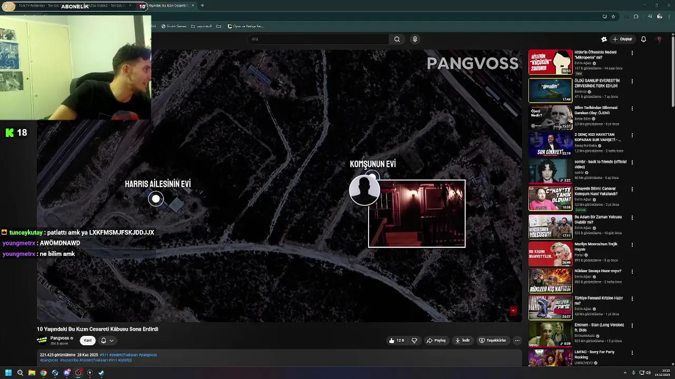
Task: Open options for Hitler'in Ülkesinin Nedeni video
Action: click(x=632, y=53)
